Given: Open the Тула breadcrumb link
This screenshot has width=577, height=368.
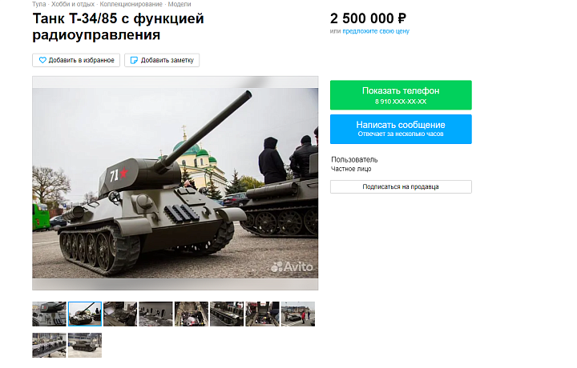Looking at the screenshot, I should (39, 4).
